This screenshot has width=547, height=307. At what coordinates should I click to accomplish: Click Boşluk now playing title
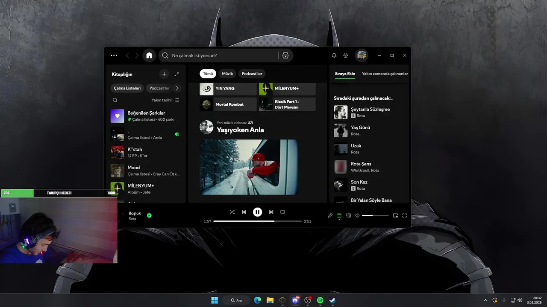[135, 213]
